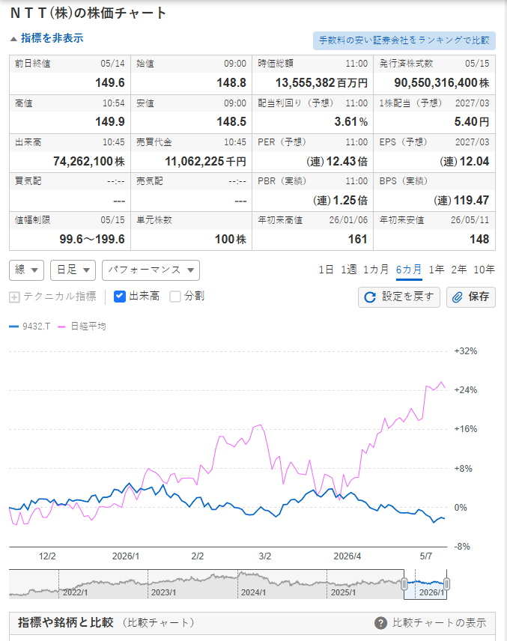Click 設定を戻す reset button

tap(399, 297)
